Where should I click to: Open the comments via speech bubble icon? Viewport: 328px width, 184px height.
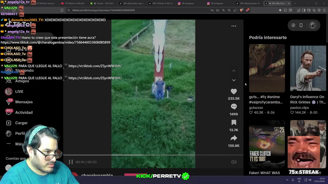click(x=234, y=107)
